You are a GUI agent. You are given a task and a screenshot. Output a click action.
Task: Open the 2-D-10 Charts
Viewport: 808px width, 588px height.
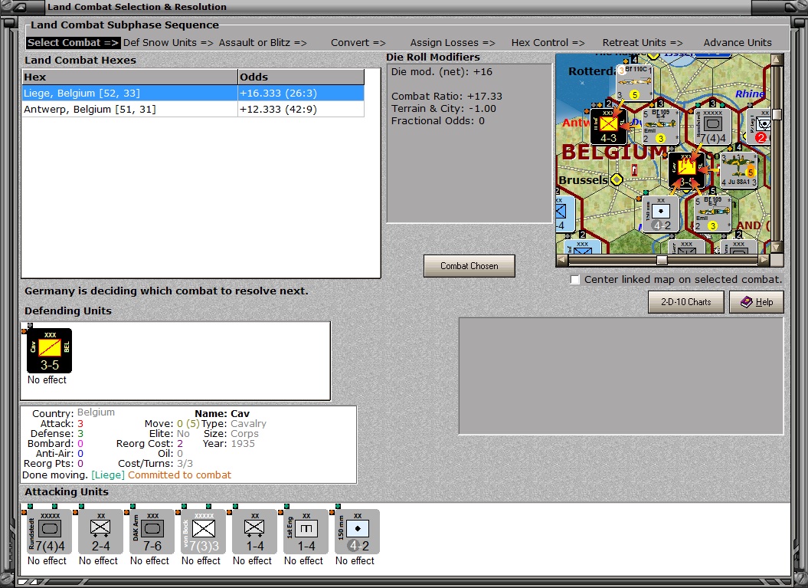[686, 302]
